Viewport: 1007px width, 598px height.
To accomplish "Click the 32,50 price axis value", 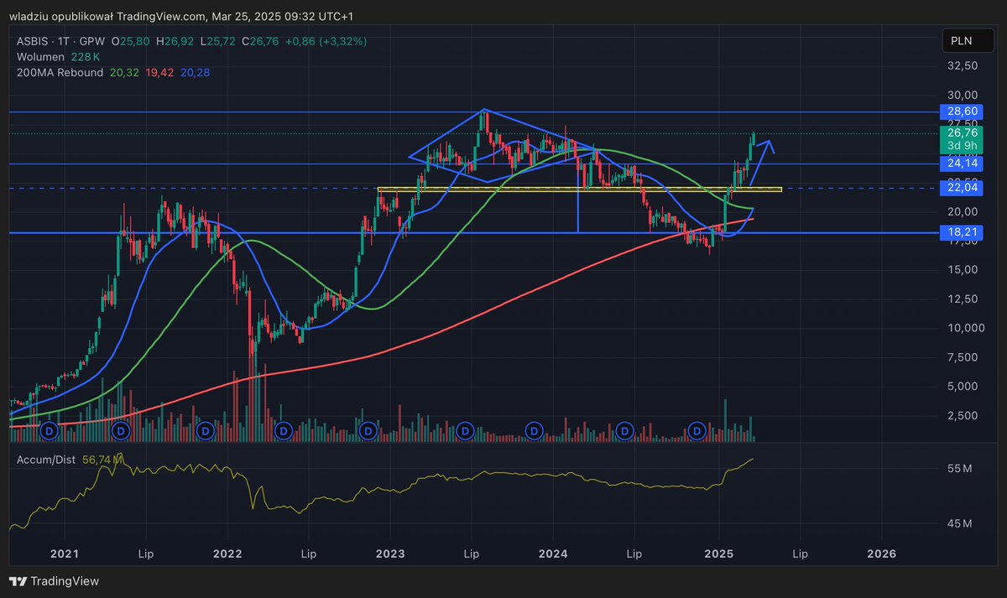I will click(963, 65).
